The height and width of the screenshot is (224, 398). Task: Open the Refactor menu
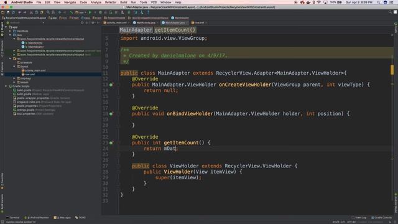click(111, 2)
